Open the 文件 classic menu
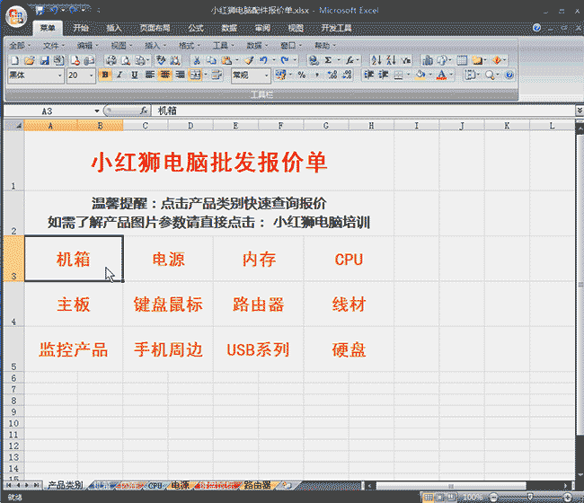This screenshot has width=584, height=503. pyautogui.click(x=53, y=46)
